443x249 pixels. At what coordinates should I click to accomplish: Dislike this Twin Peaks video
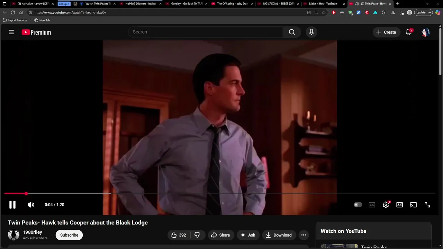coord(198,235)
